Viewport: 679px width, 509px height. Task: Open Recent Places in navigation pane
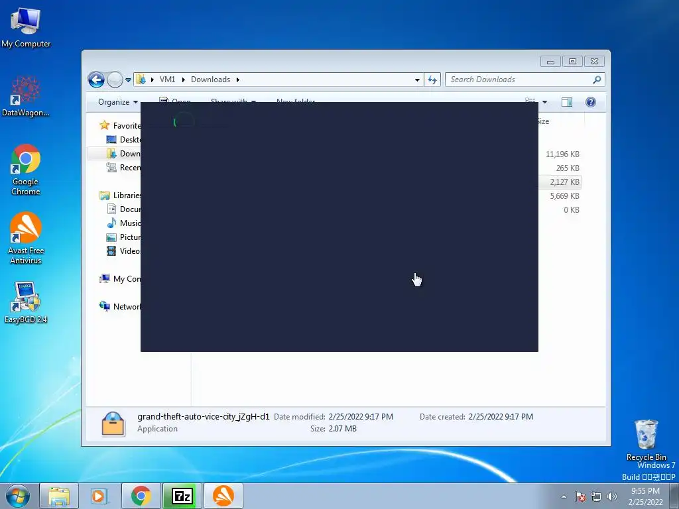(123, 168)
